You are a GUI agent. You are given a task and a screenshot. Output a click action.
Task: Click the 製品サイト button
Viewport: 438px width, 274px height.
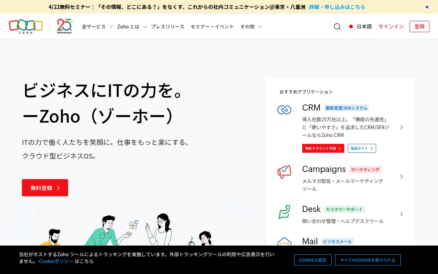362,148
